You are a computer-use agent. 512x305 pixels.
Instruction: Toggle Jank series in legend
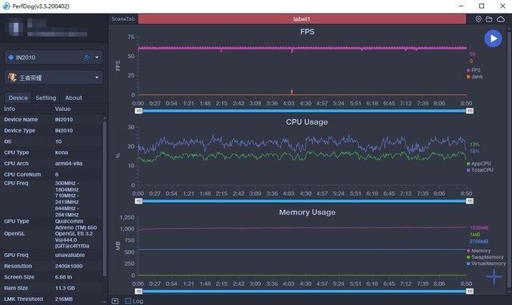point(474,77)
